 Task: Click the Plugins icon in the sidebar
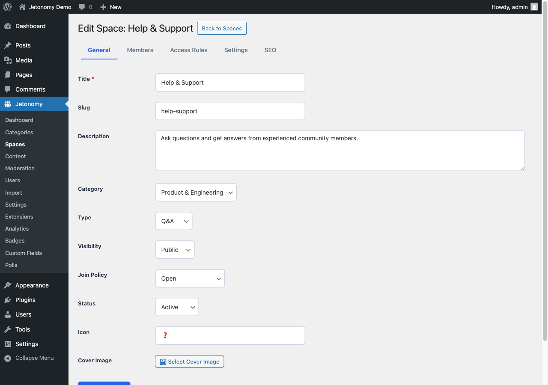coord(9,299)
